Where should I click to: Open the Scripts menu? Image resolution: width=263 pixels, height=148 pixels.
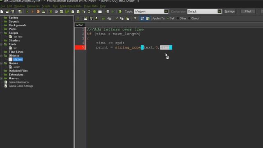click(x=46, y=6)
